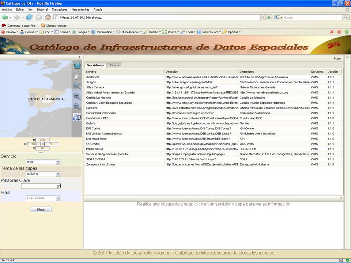
Task: Click the globe-and-device icon below the zoom tools
Action: (x=77, y=117)
